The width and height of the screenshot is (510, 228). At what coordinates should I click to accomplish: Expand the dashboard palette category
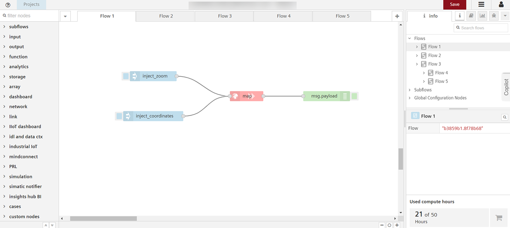pyautogui.click(x=29, y=97)
